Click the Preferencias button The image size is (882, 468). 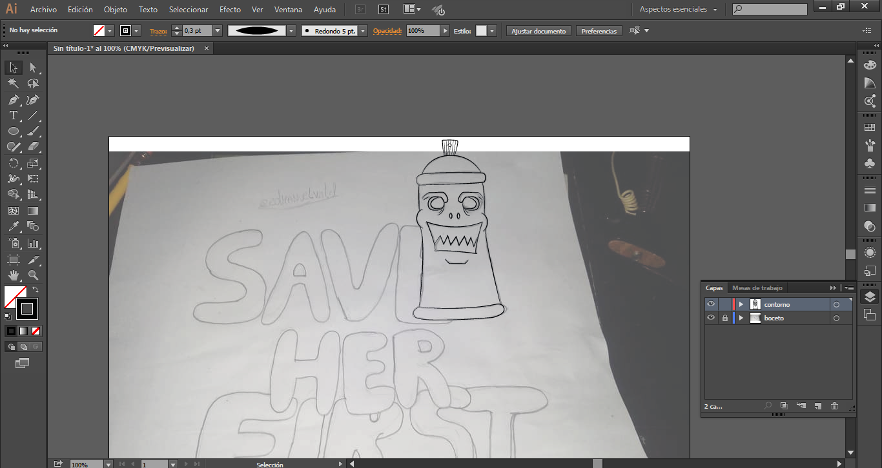point(599,31)
